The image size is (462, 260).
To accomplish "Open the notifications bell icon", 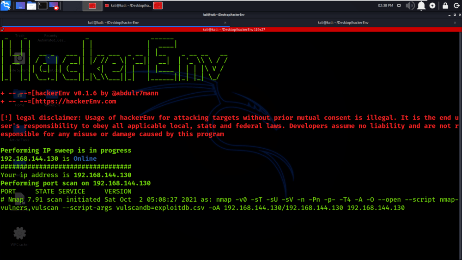I will [421, 6].
